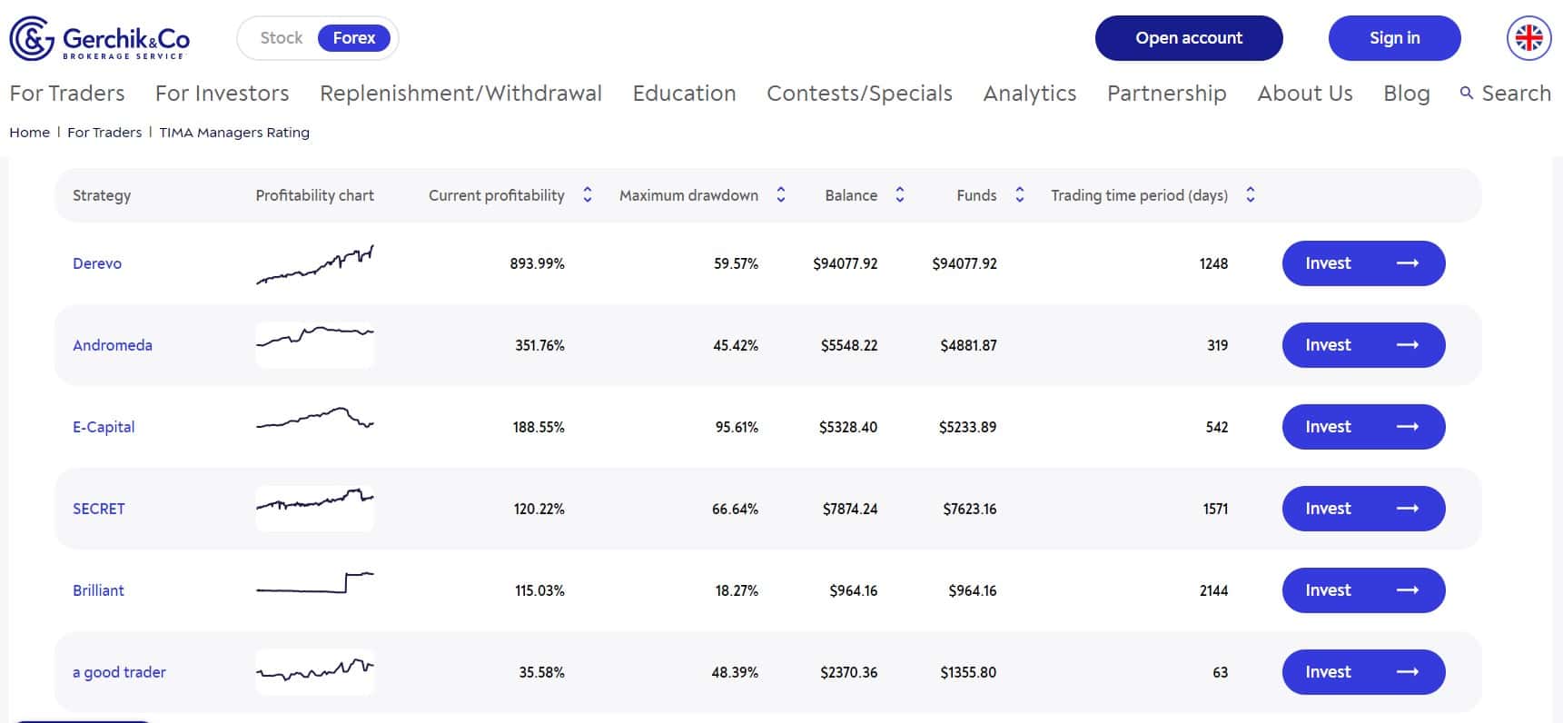This screenshot has height=723, width=1563.
Task: Switch toggle to Stock
Action: [x=281, y=38]
